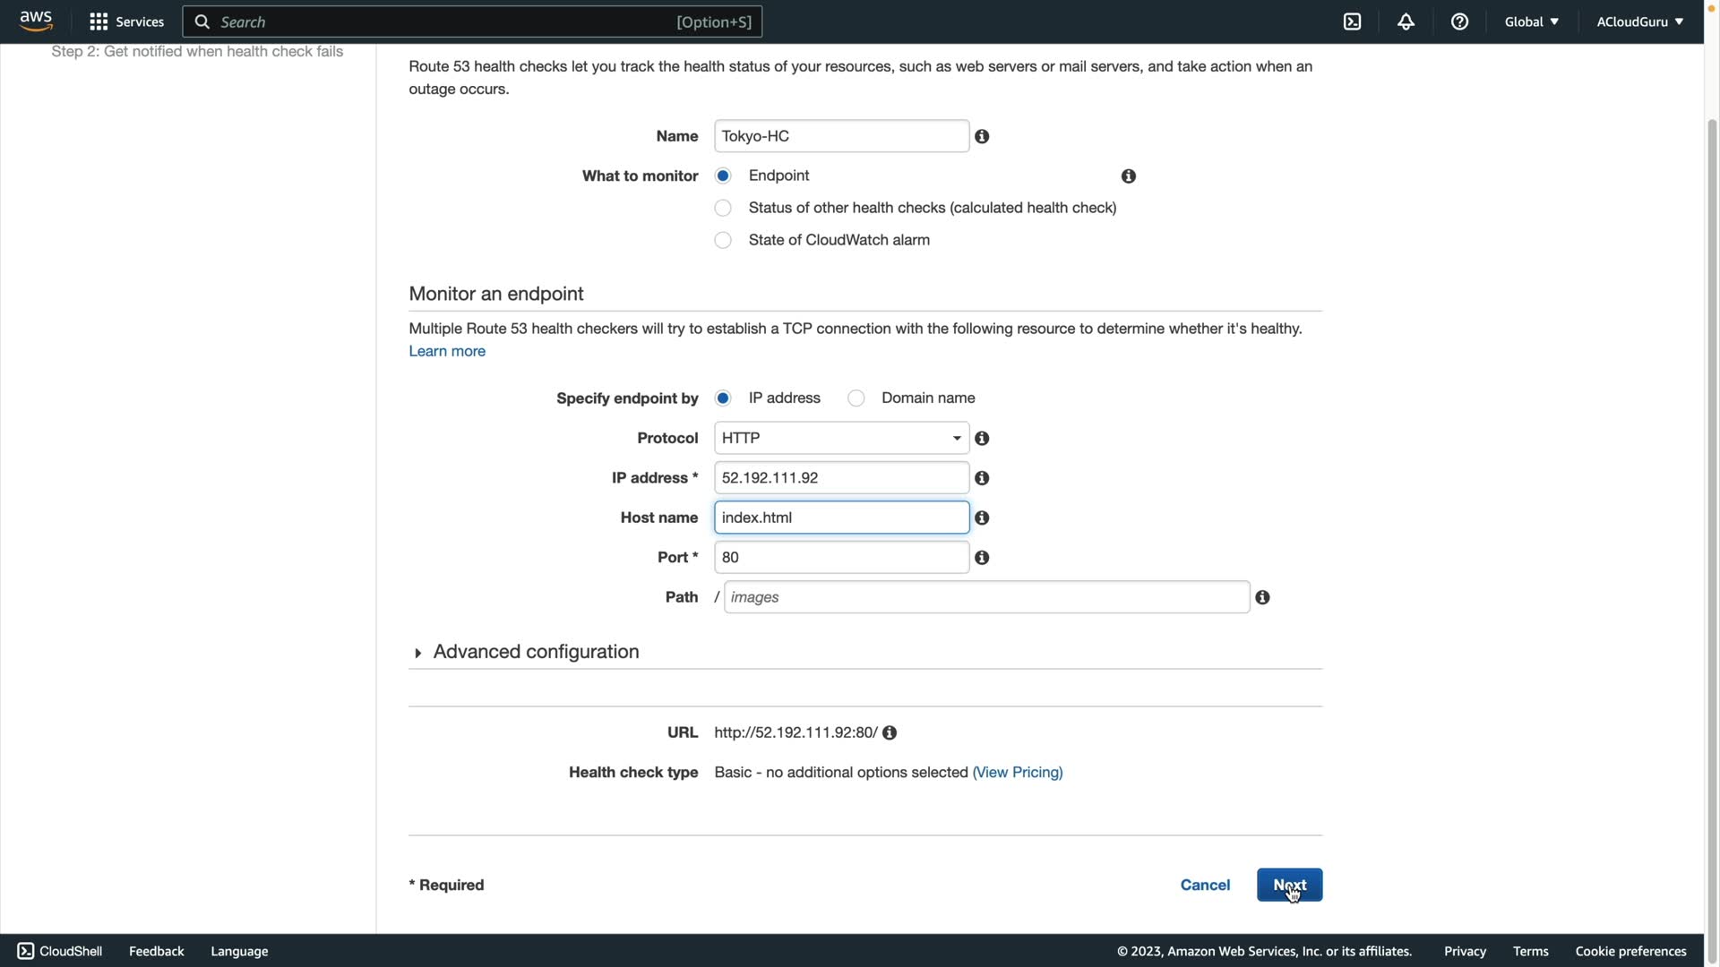Screen dimensions: 1720x967
Task: Select calculated health check radio option
Action: 723,208
